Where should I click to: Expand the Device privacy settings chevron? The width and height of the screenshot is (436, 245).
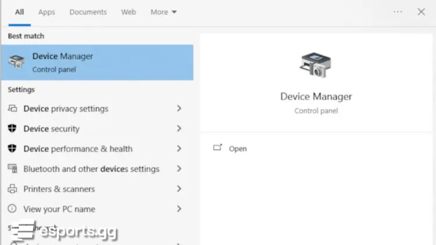(x=179, y=108)
